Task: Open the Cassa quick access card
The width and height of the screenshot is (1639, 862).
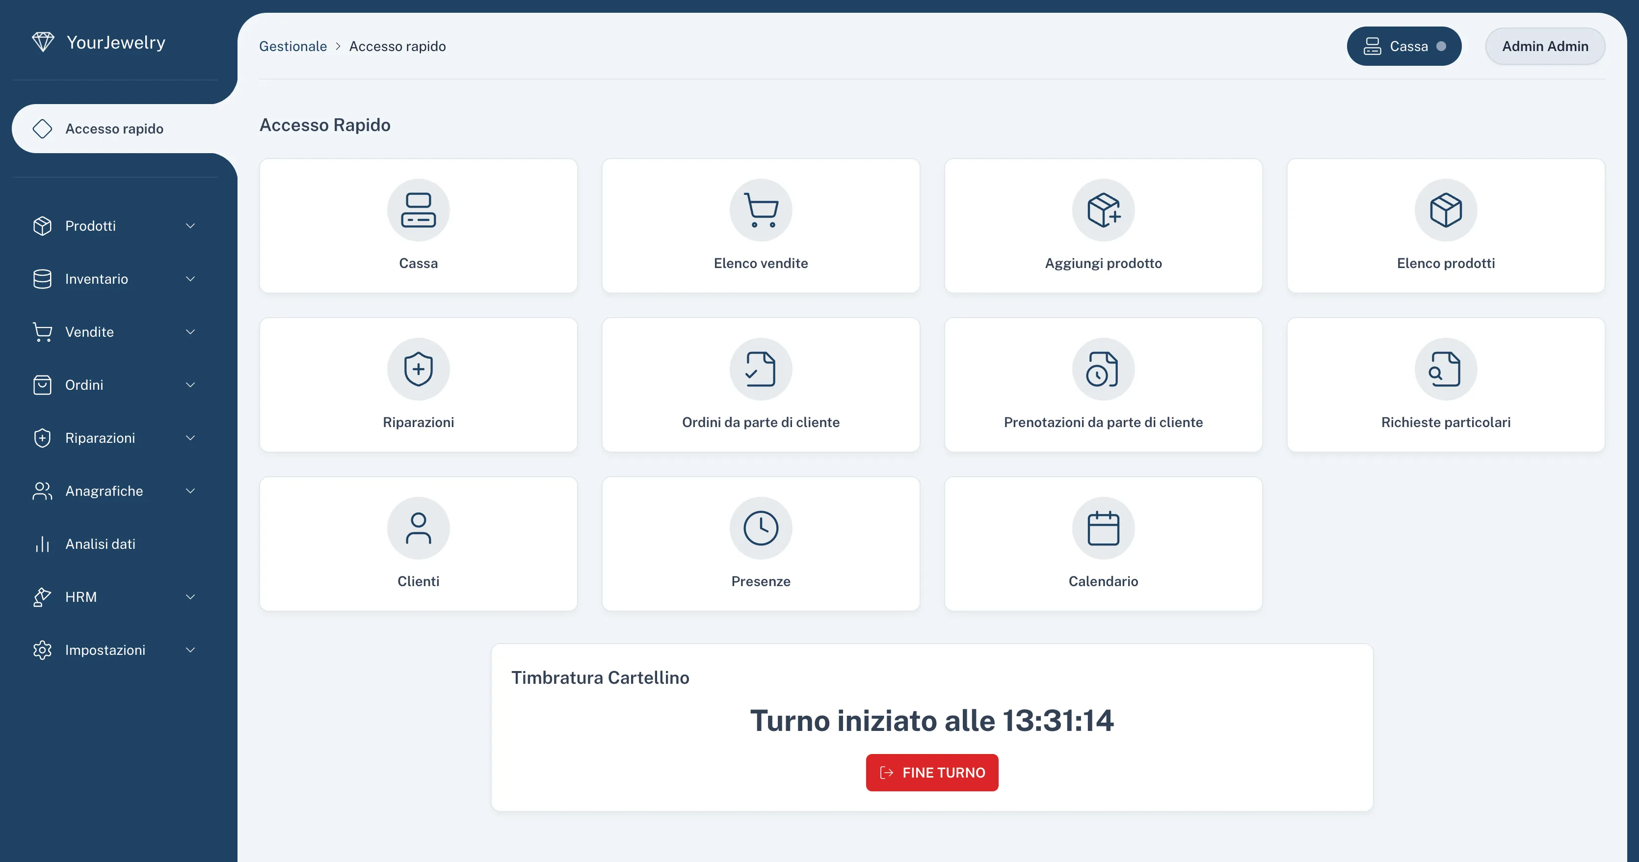Action: click(418, 226)
